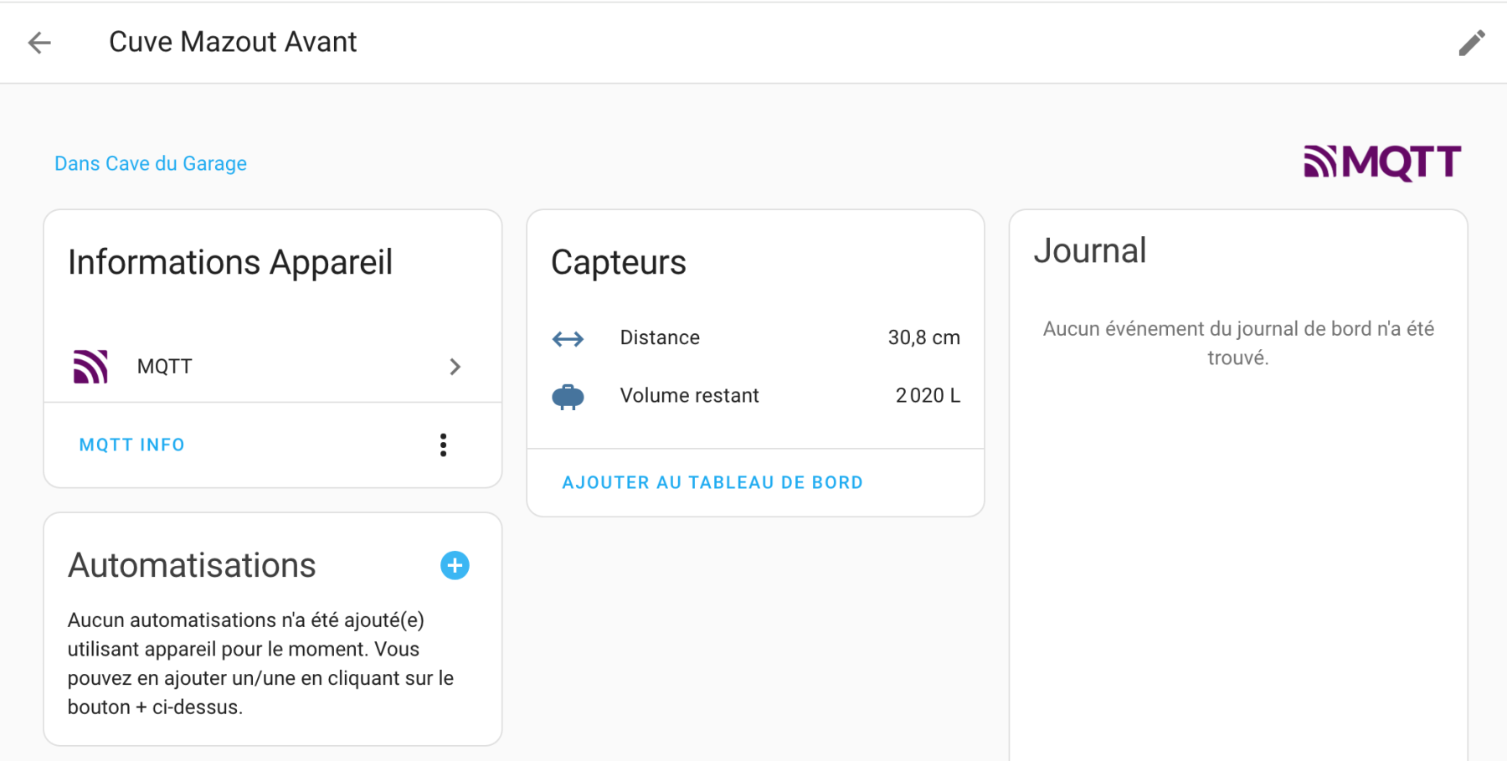Click the Journal heading
Screen dimensions: 1507x761
pyautogui.click(x=1089, y=251)
